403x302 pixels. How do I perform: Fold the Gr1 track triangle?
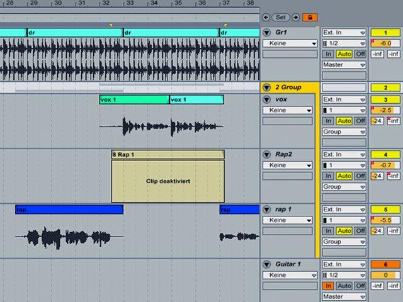[x=267, y=33]
